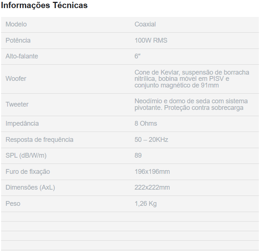Click the 50 – 20KHz frequency value
Screen dimensions: 260x251
point(151,140)
